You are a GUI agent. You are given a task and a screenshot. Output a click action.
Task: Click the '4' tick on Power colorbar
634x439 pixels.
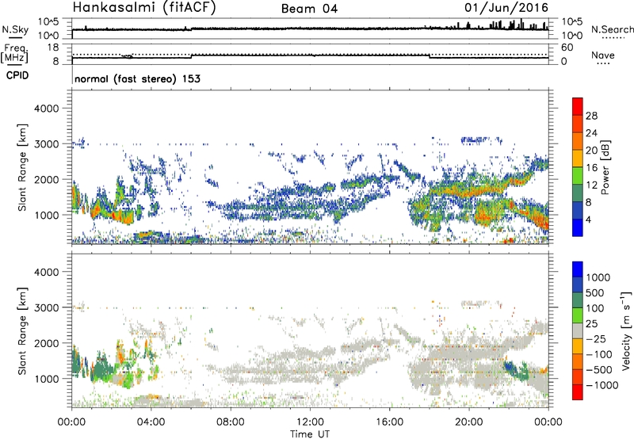pyautogui.click(x=588, y=219)
